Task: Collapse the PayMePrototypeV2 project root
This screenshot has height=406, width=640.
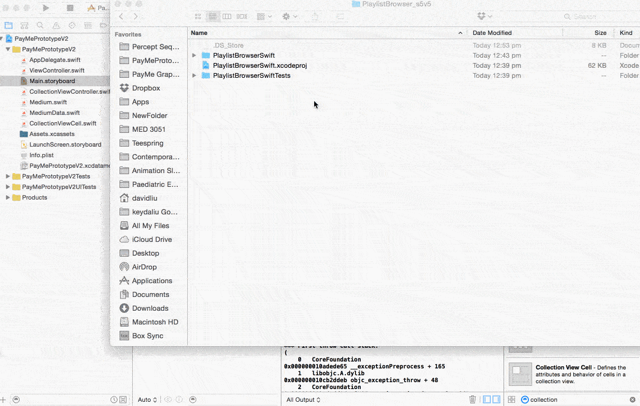Action: (x=2, y=39)
